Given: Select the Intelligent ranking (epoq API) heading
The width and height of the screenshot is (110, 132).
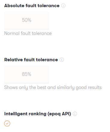Looking at the screenshot, I should [x=38, y=114].
